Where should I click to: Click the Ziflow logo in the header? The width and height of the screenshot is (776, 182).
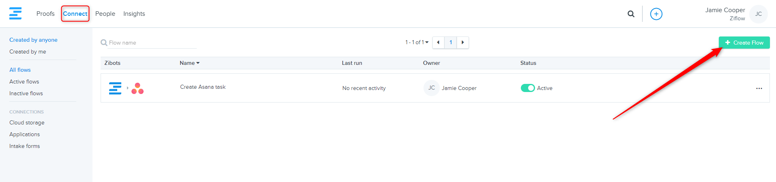coord(15,13)
